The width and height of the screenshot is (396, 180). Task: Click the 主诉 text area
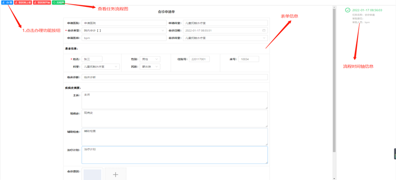tap(175, 100)
